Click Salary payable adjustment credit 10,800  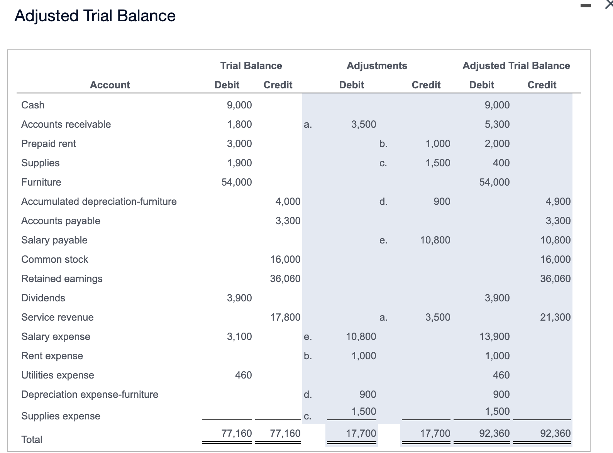point(435,240)
